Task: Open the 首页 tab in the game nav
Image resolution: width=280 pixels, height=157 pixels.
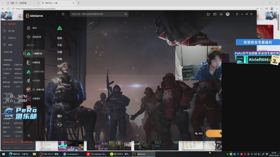Action: pyautogui.click(x=59, y=38)
